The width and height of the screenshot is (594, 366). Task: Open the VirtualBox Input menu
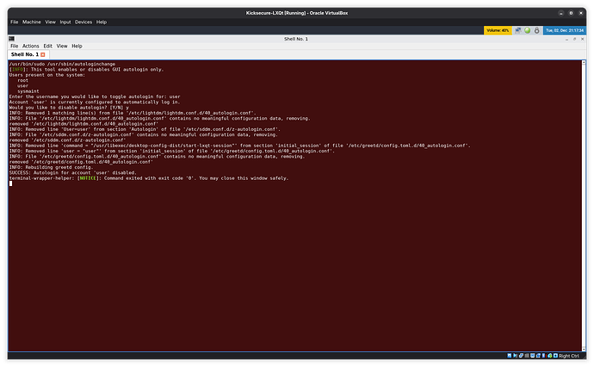65,22
